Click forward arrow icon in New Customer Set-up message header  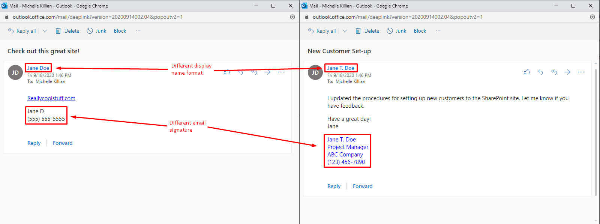coord(567,72)
